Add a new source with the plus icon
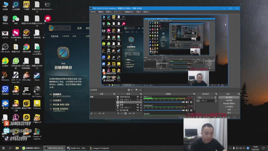This screenshot has height=151, width=268. coord(118,113)
